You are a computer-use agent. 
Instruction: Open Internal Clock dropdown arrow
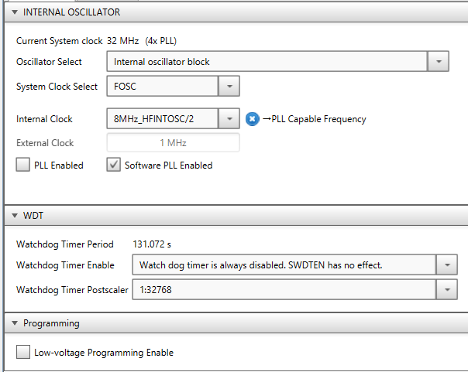pyautogui.click(x=229, y=119)
